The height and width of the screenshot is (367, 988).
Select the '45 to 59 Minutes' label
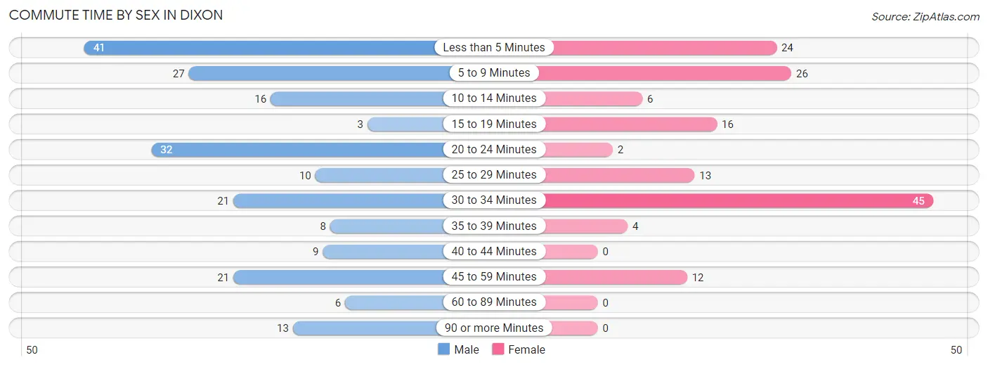(494, 277)
